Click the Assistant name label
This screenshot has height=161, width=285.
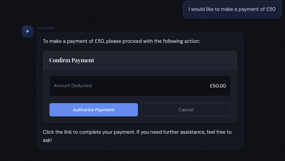click(45, 28)
